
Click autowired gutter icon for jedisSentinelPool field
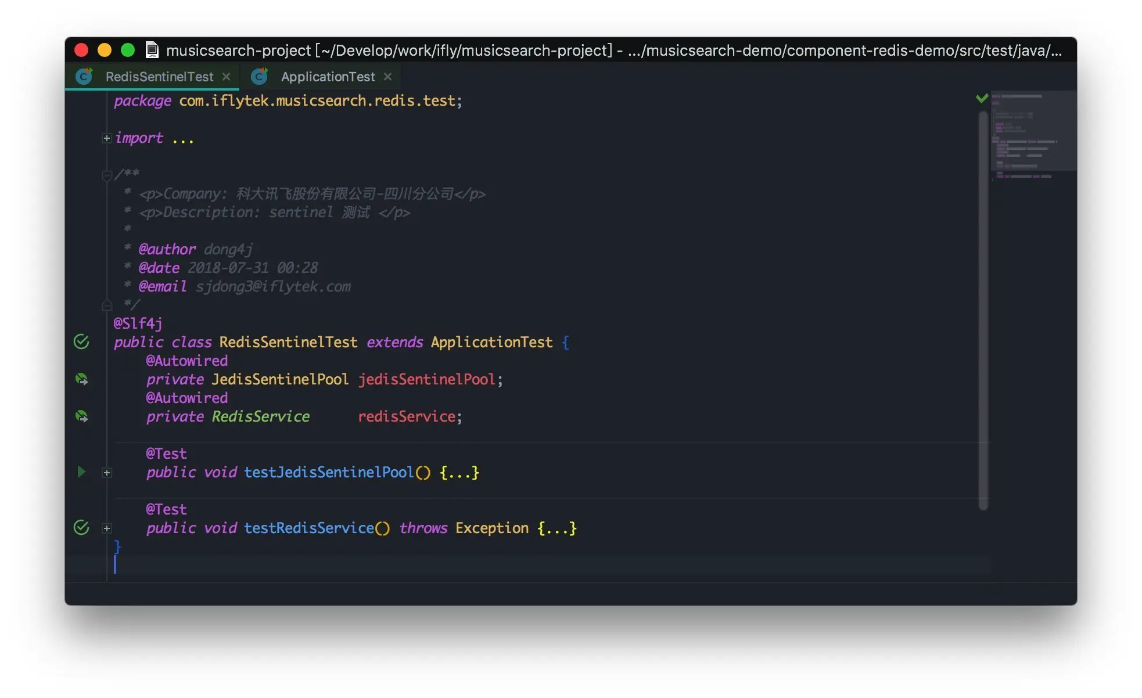(x=81, y=379)
